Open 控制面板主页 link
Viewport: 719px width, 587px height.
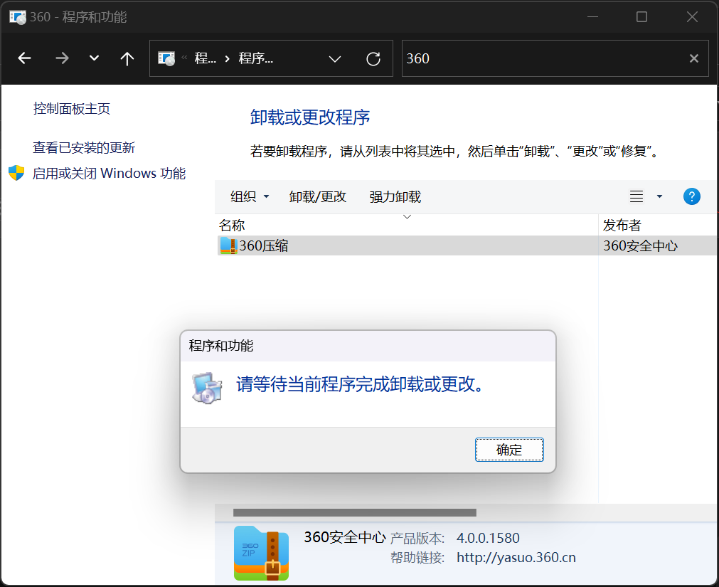point(72,109)
